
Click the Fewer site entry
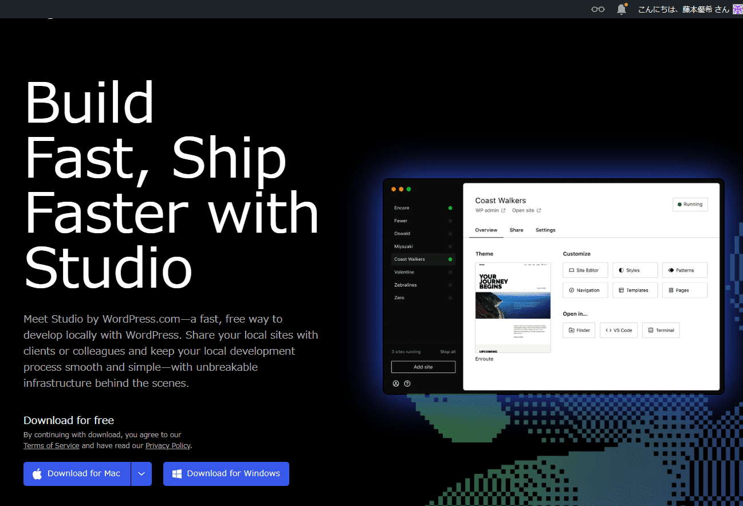(x=423, y=221)
